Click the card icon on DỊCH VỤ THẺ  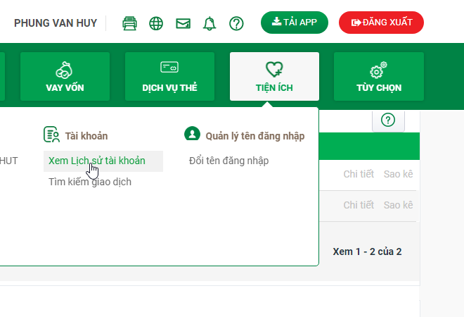click(169, 67)
